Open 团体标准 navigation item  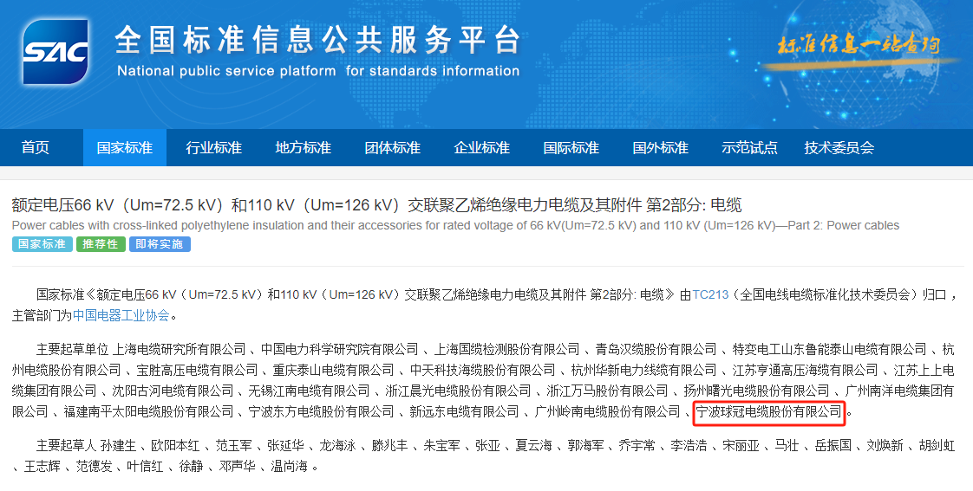click(x=393, y=147)
